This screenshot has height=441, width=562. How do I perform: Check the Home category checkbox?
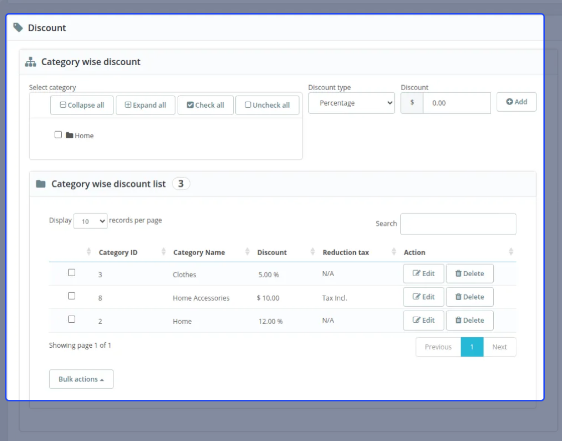[58, 135]
